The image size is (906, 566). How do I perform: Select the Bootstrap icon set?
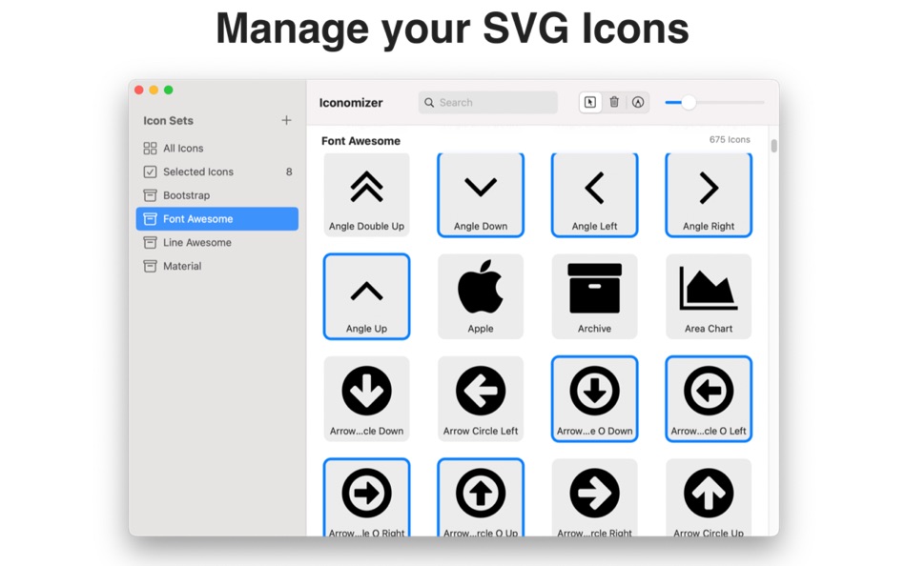pyautogui.click(x=189, y=194)
